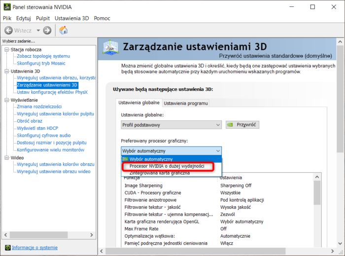Image resolution: width=345 pixels, height=256 pixels.
Task: Collapse the Wideo tree node
Action: pos(7,158)
